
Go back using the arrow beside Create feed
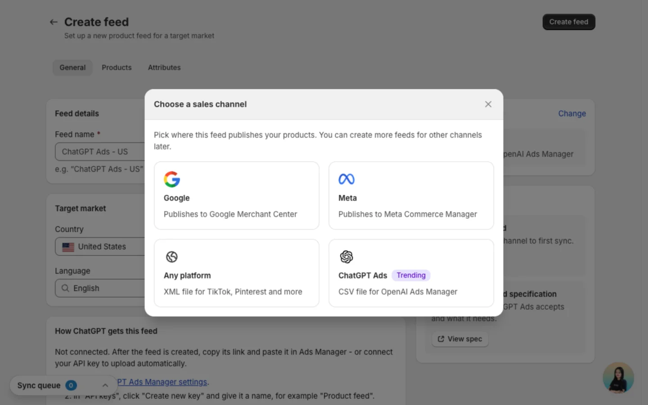[54, 22]
